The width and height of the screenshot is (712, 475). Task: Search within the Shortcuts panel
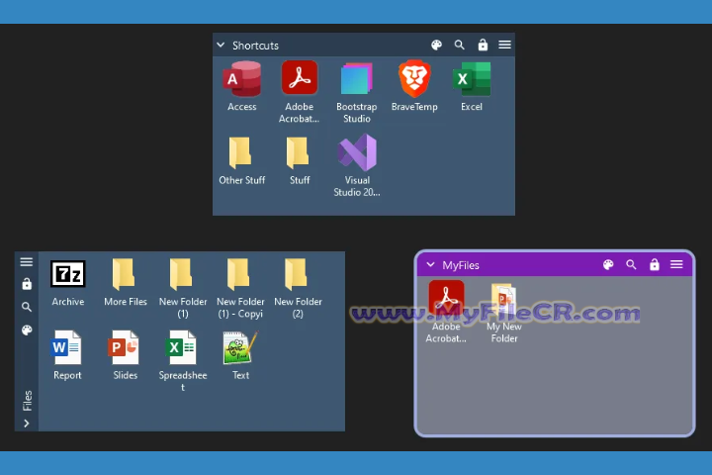click(460, 45)
